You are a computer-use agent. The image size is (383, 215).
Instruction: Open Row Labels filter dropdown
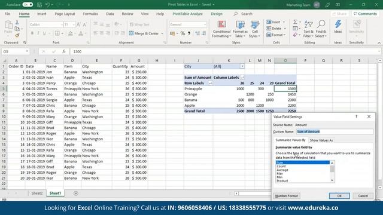(x=210, y=83)
